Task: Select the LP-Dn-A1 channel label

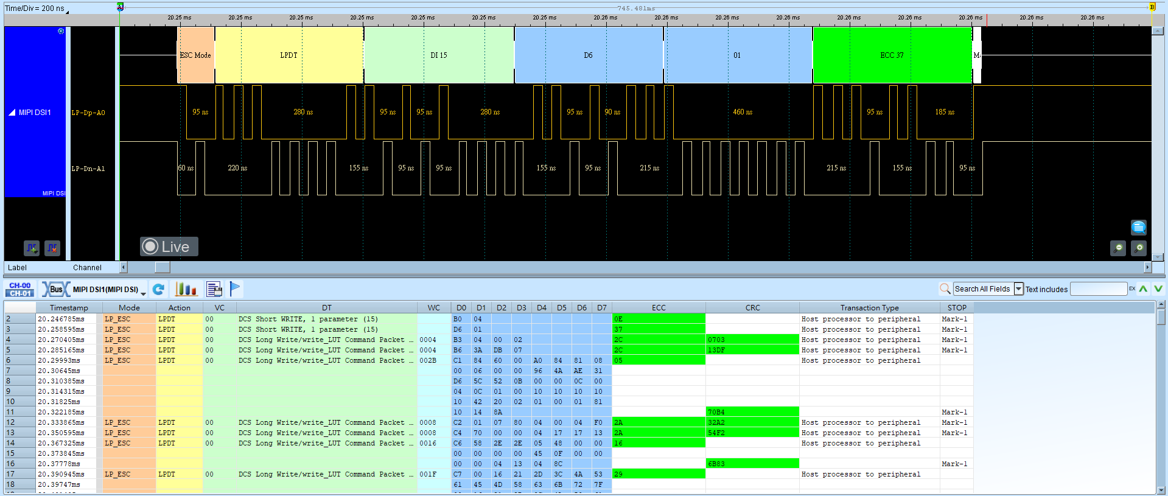Action: point(88,169)
